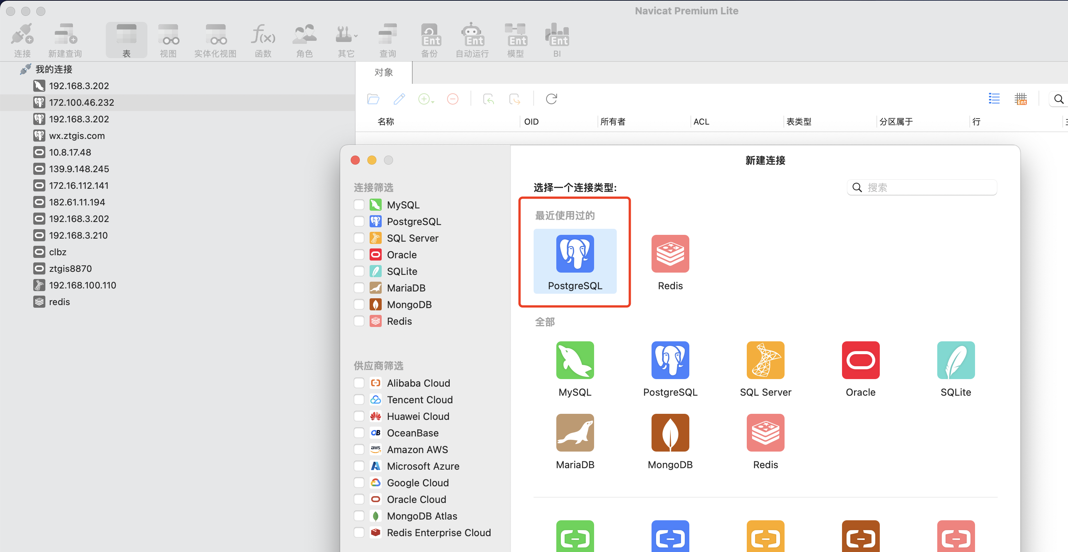Select the MongoDB connection icon
The width and height of the screenshot is (1068, 552).
[670, 432]
